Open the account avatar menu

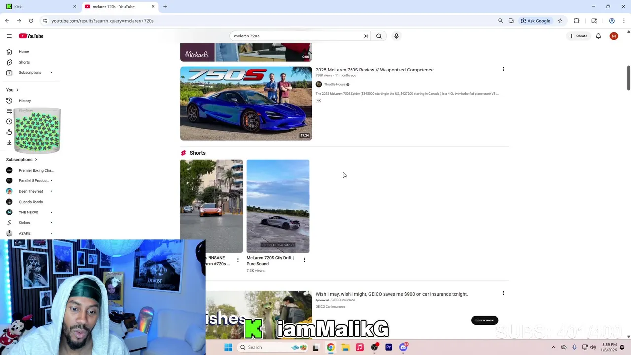coord(614,36)
